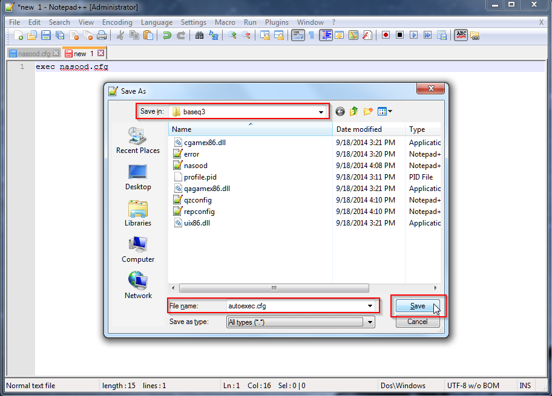
Task: Open Recent Places in the sidebar
Action: pos(138,140)
